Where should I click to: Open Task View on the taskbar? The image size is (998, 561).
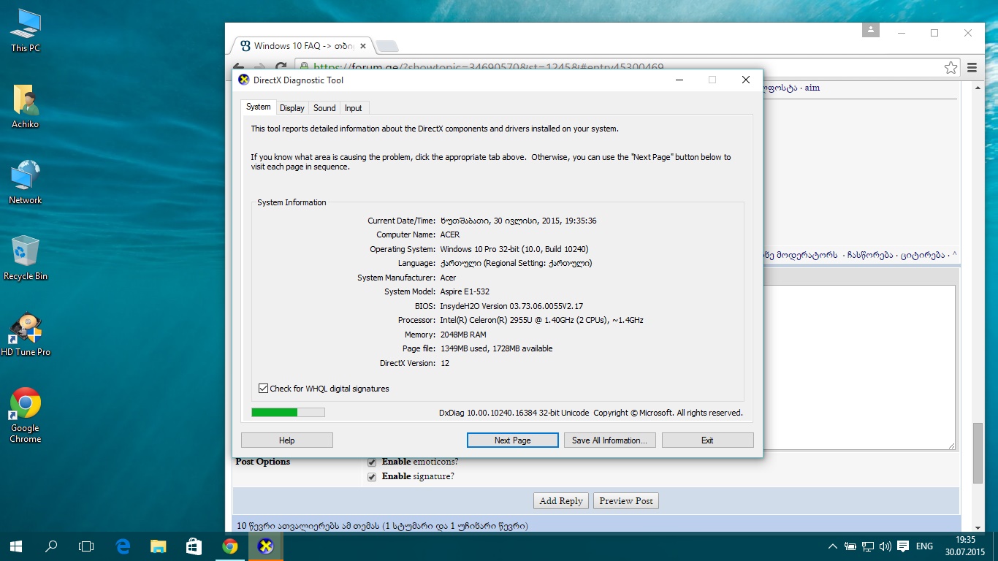86,546
